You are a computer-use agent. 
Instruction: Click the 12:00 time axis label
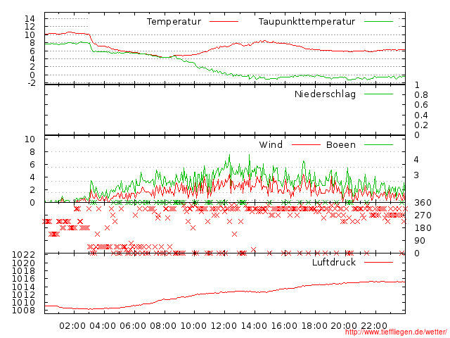224,326
